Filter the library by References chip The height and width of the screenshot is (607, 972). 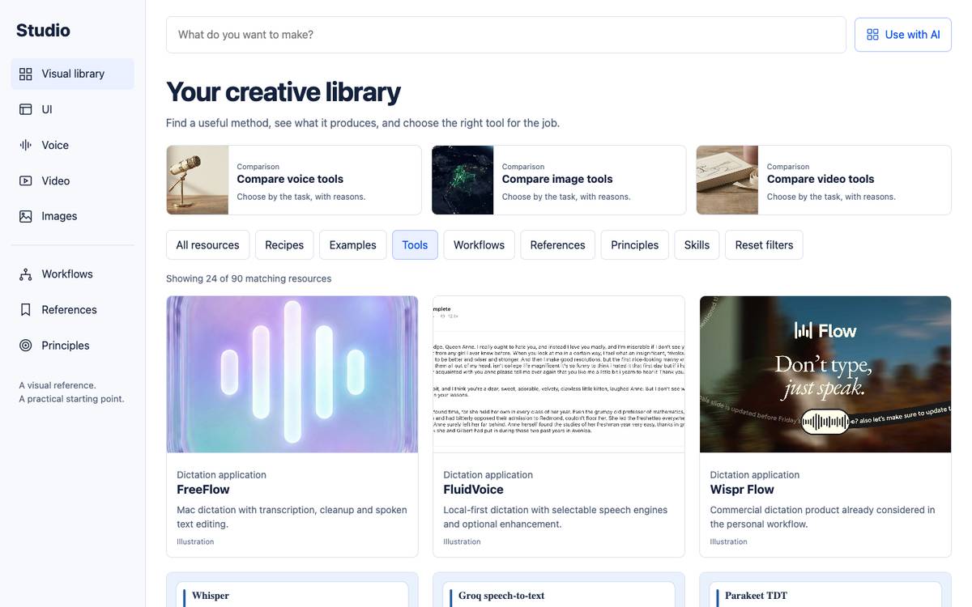(557, 245)
